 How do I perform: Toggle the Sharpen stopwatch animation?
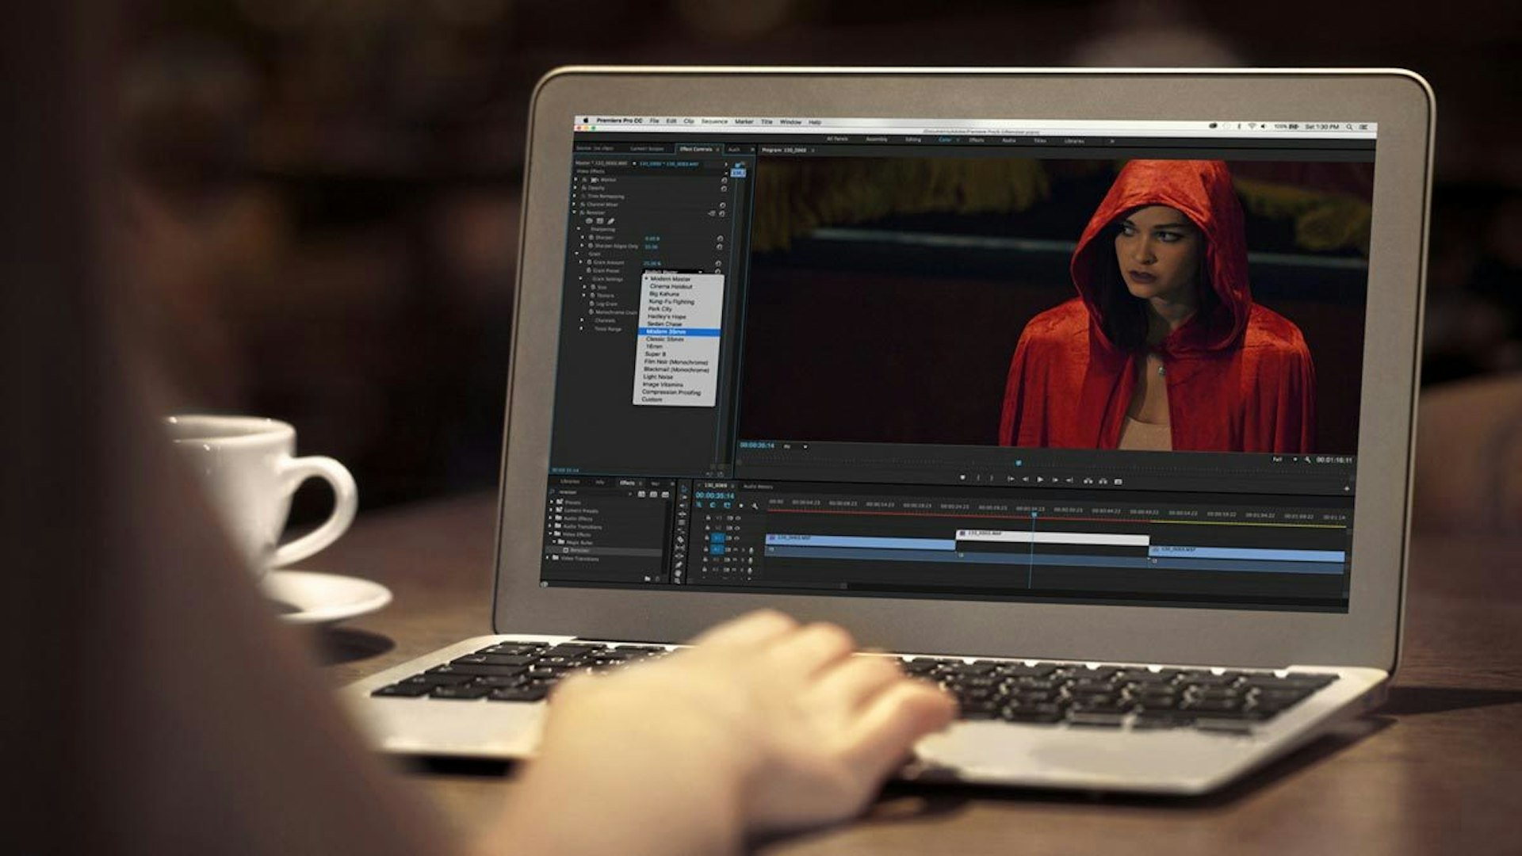[x=591, y=237]
